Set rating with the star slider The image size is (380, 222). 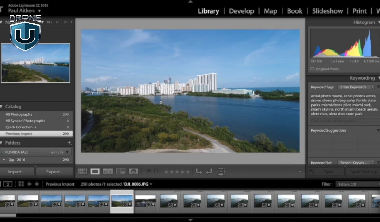click(x=177, y=172)
